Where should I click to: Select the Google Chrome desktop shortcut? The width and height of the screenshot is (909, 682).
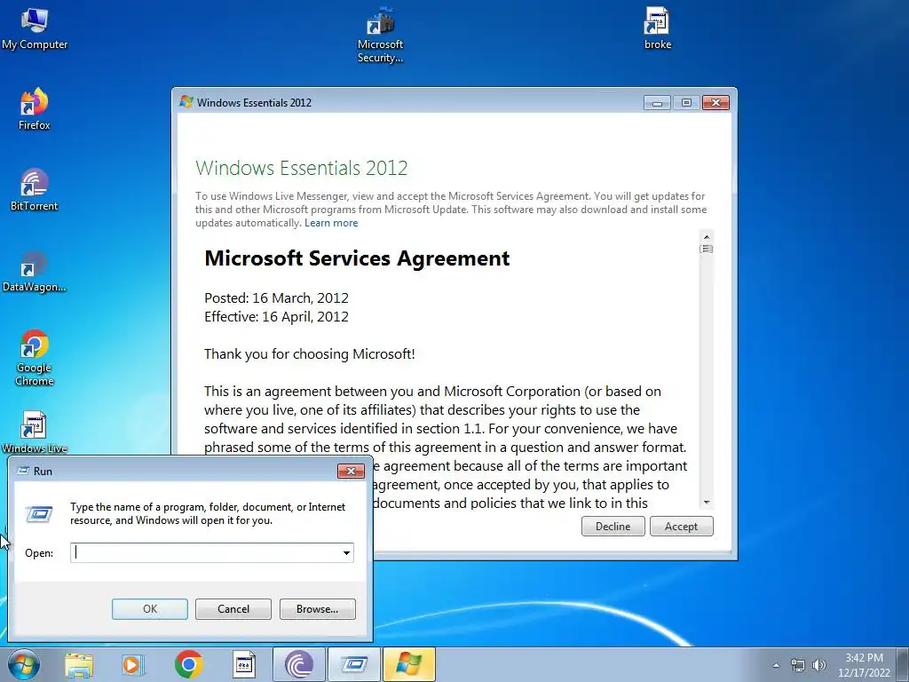[x=35, y=358]
